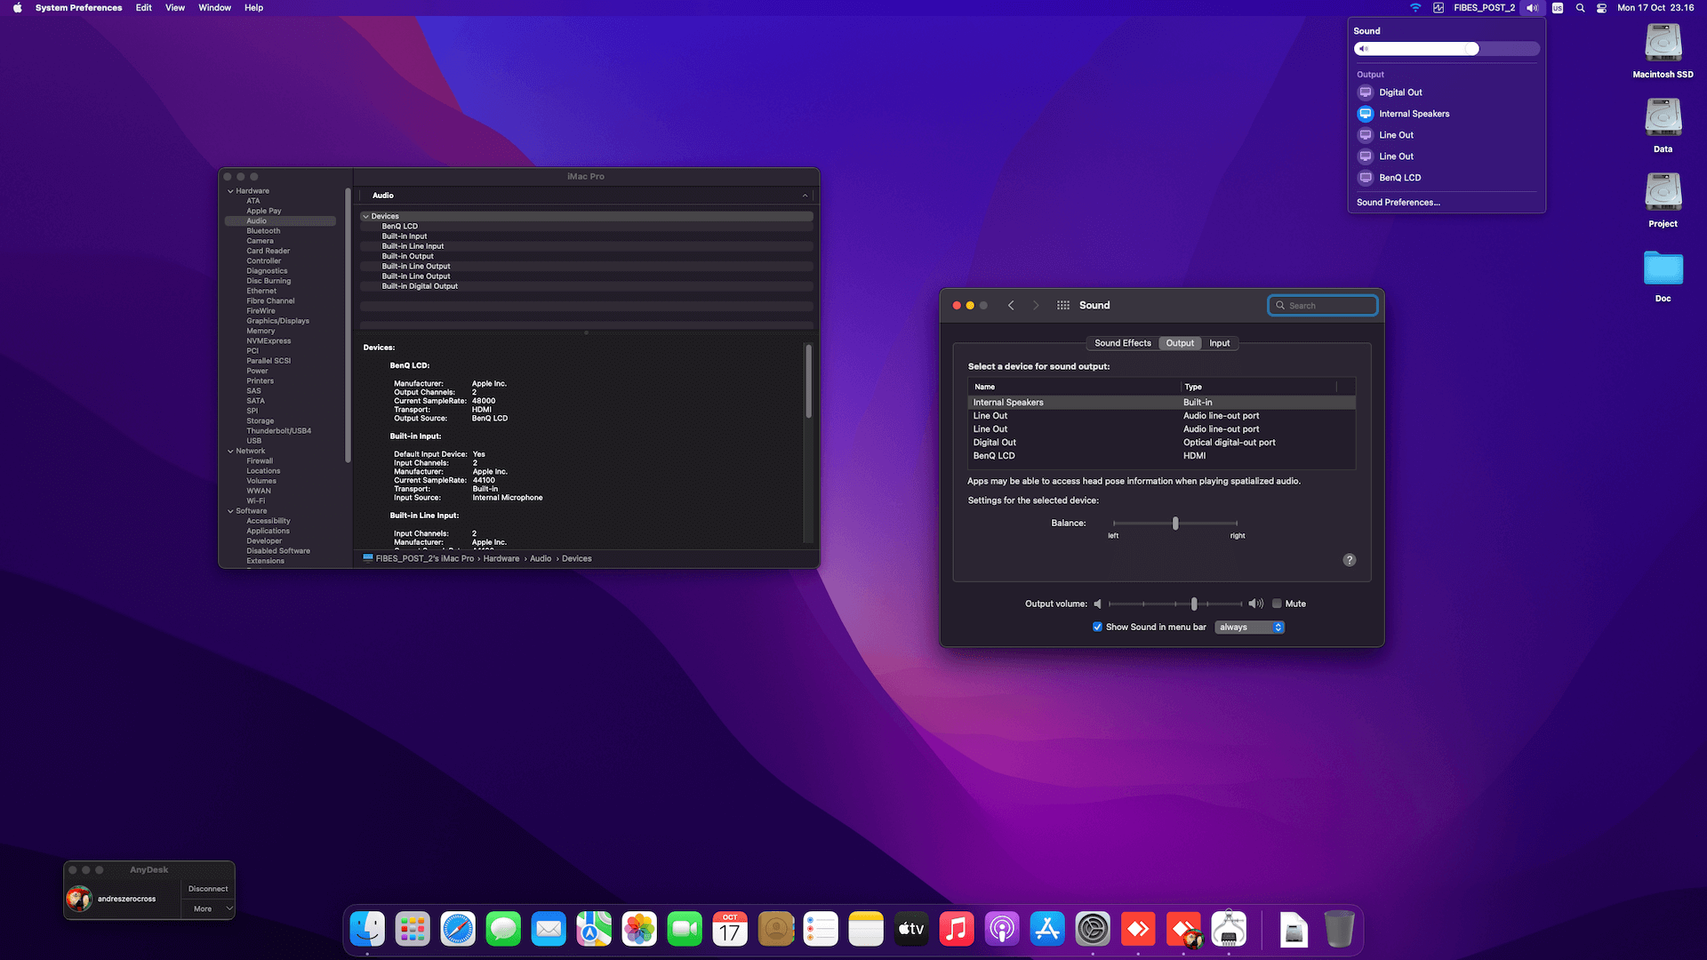Select Graphics/Displays in the sidebar
The height and width of the screenshot is (960, 1707).
[x=277, y=321]
